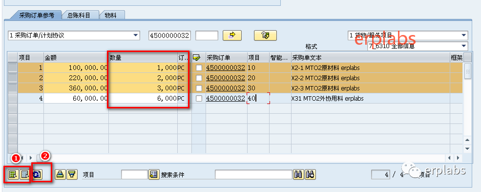Select row 3 using its row selector
The width and height of the screenshot is (481, 192).
(13, 88)
